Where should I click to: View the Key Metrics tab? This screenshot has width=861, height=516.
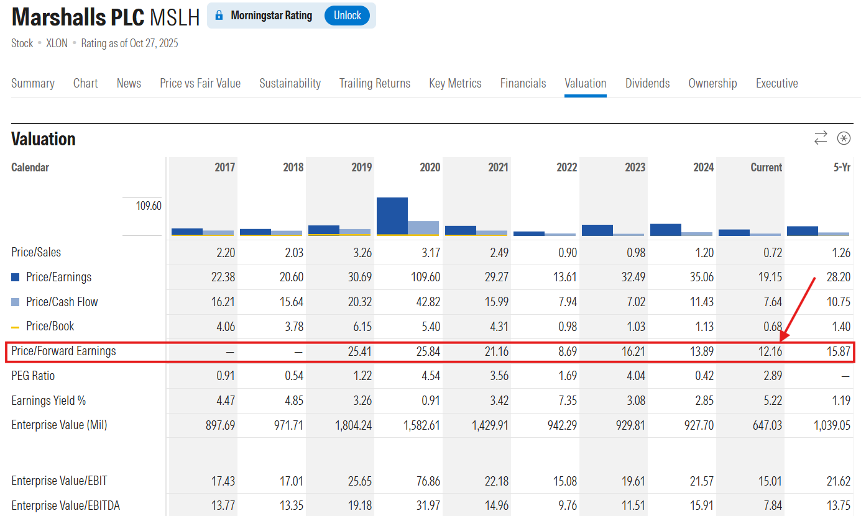tap(455, 83)
